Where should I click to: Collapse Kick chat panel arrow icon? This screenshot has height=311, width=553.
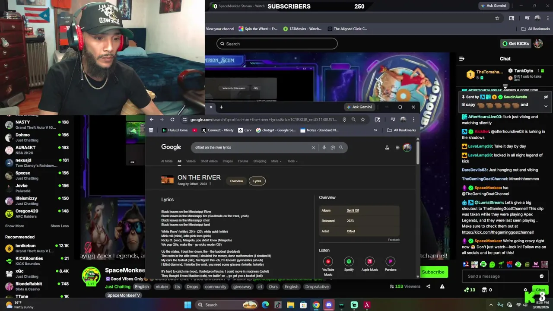pyautogui.click(x=461, y=59)
